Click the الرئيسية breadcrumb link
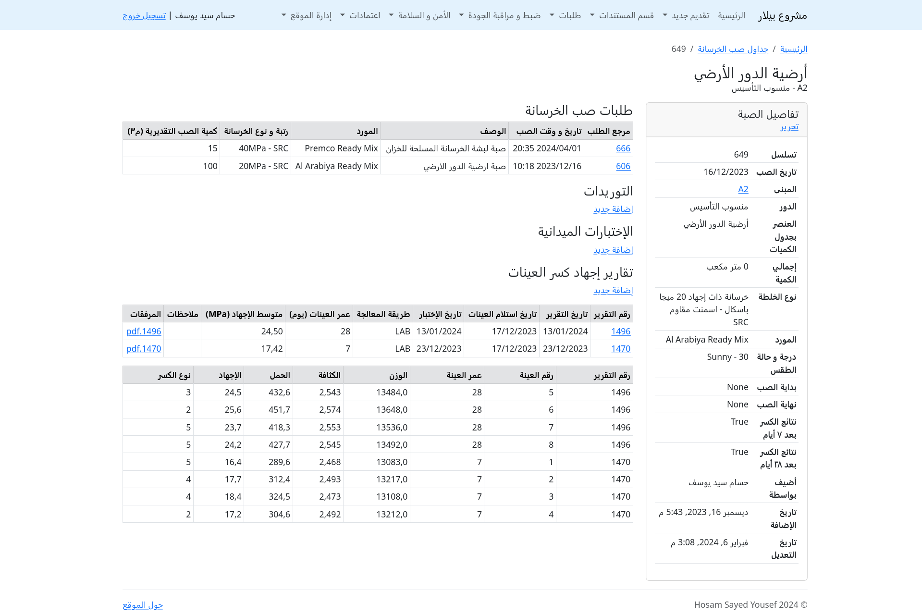The height and width of the screenshot is (614, 922). [793, 49]
